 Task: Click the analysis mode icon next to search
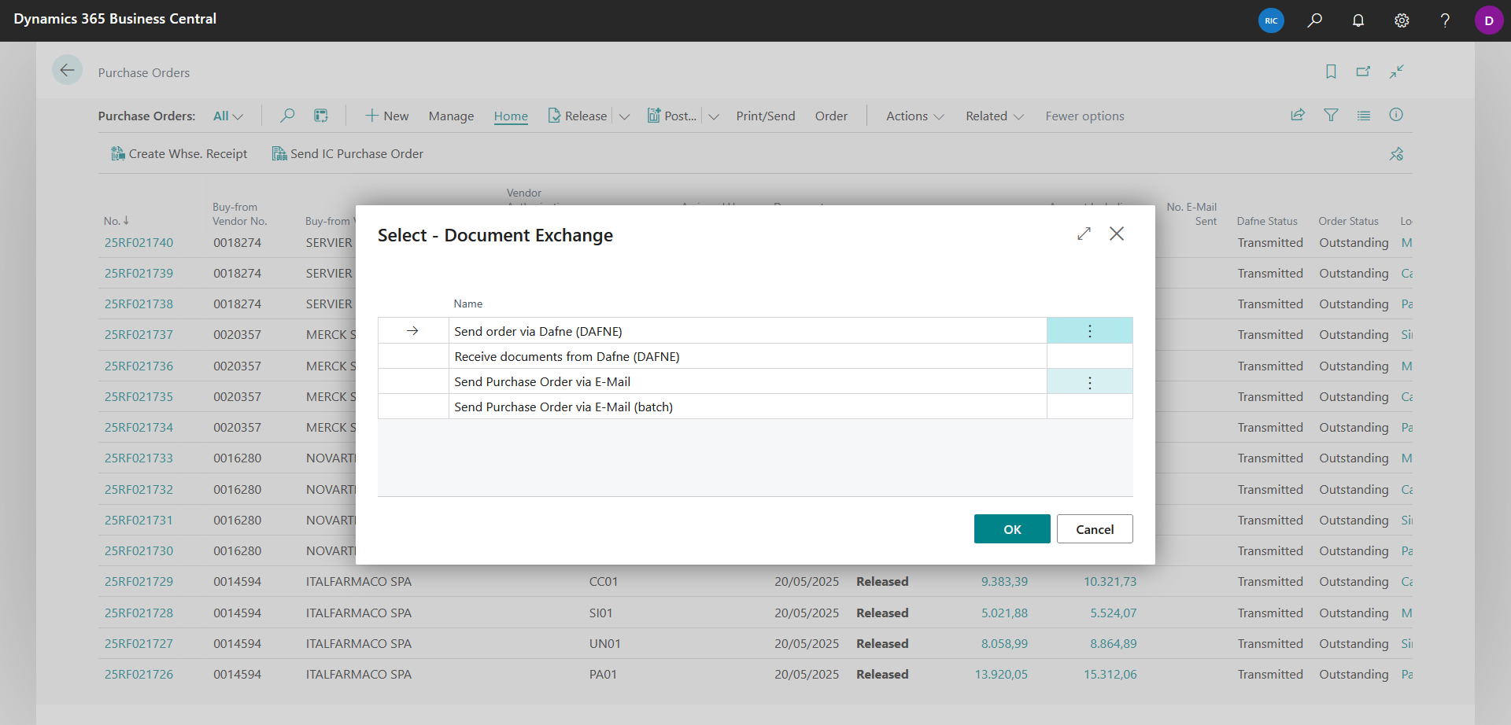(x=321, y=116)
